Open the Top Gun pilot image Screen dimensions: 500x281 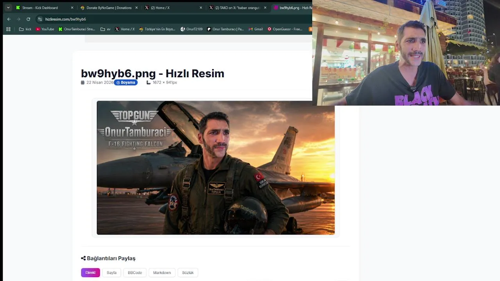tap(216, 168)
